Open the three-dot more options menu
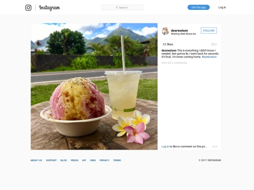The image size is (254, 190). (x=215, y=146)
